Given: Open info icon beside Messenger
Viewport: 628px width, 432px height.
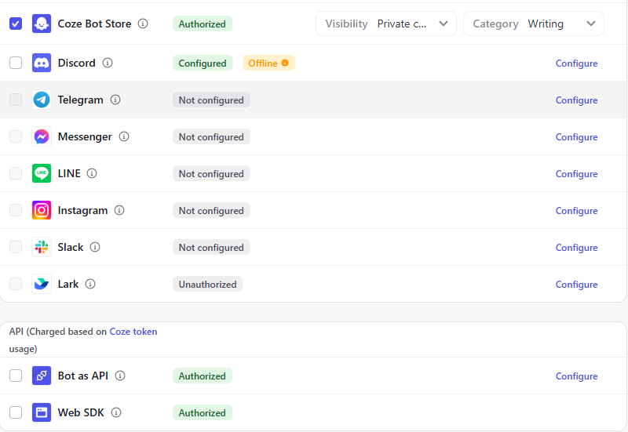Looking at the screenshot, I should [124, 136].
